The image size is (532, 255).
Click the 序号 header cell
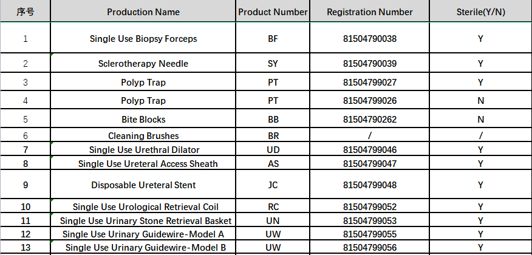[25, 12]
